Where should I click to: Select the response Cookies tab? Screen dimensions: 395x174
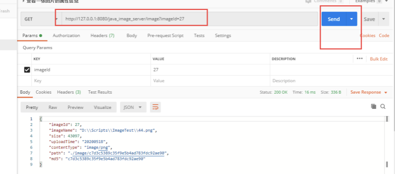click(43, 92)
